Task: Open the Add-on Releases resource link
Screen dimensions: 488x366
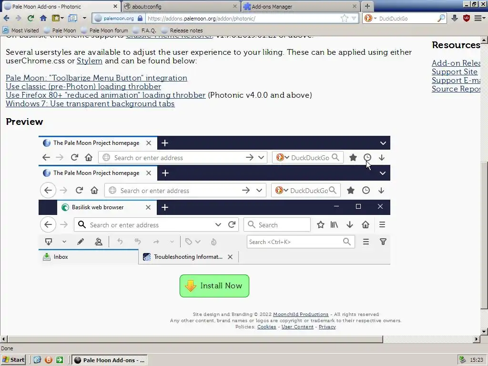Action: pos(456,63)
